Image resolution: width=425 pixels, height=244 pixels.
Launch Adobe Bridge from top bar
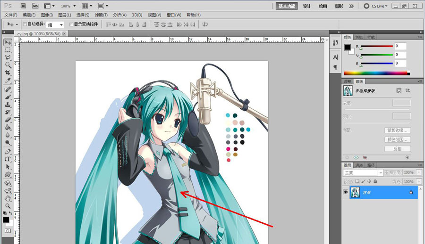[x=23, y=6]
